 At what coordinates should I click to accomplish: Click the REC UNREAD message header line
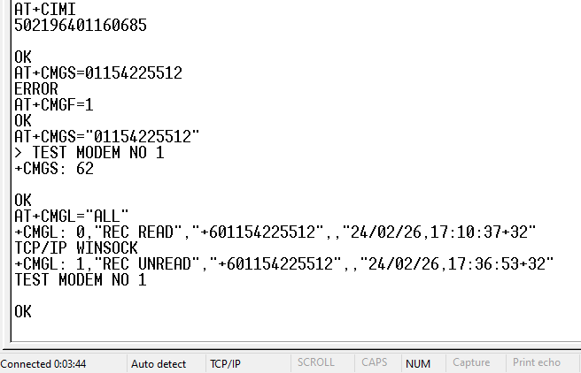point(283,263)
